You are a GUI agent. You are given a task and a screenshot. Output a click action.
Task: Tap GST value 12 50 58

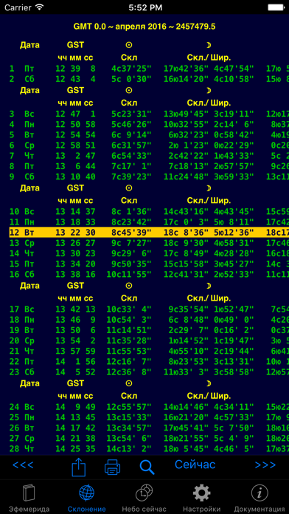[76, 125]
